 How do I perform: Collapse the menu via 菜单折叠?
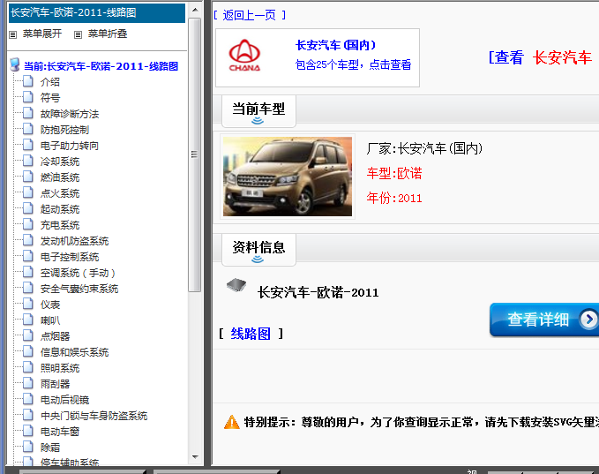(108, 34)
